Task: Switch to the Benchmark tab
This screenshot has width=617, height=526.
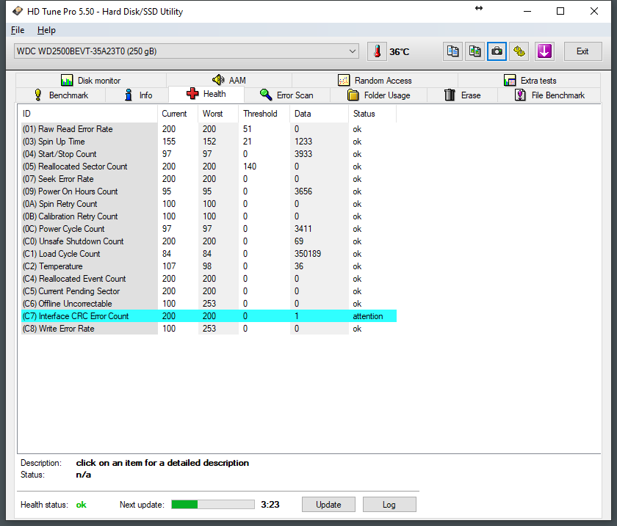Action: [60, 95]
